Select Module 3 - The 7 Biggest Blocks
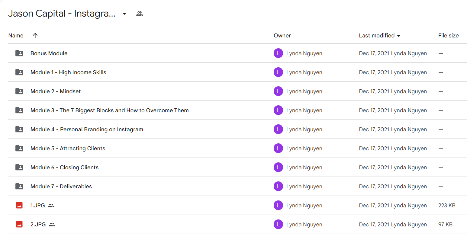 click(110, 110)
